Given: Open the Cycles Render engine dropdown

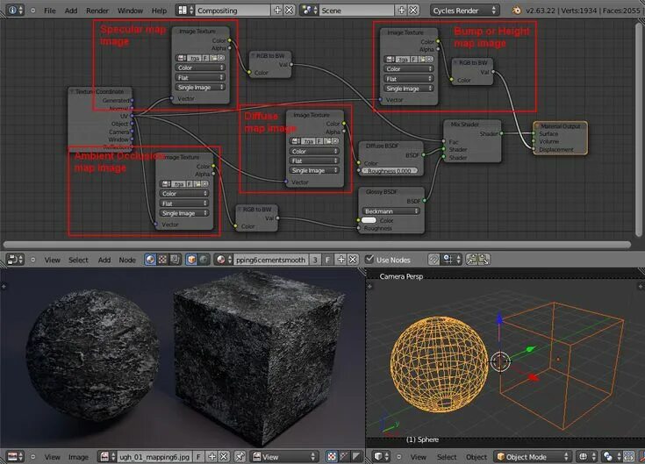Looking at the screenshot, I should (465, 11).
